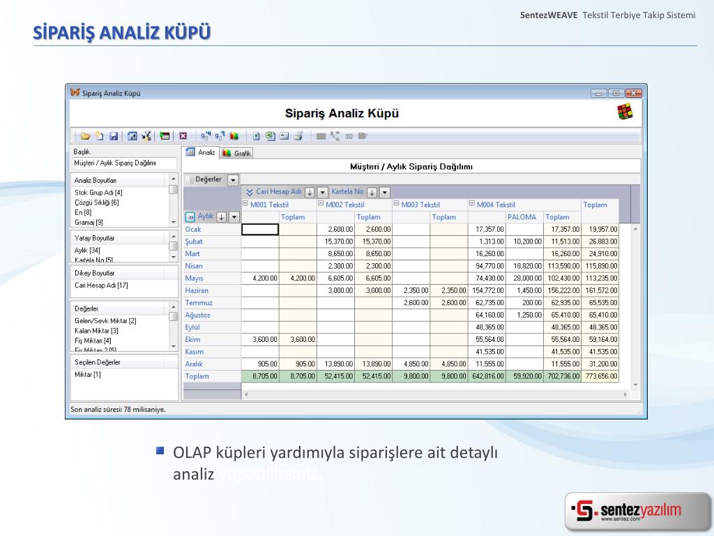Click right arrow of pivot horizontal scrollbar

(625, 394)
